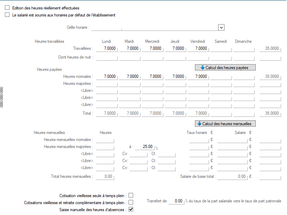The width and height of the screenshot is (287, 215).
Task: Open the Grille horaire dropdown arrow
Action: click(221, 27)
